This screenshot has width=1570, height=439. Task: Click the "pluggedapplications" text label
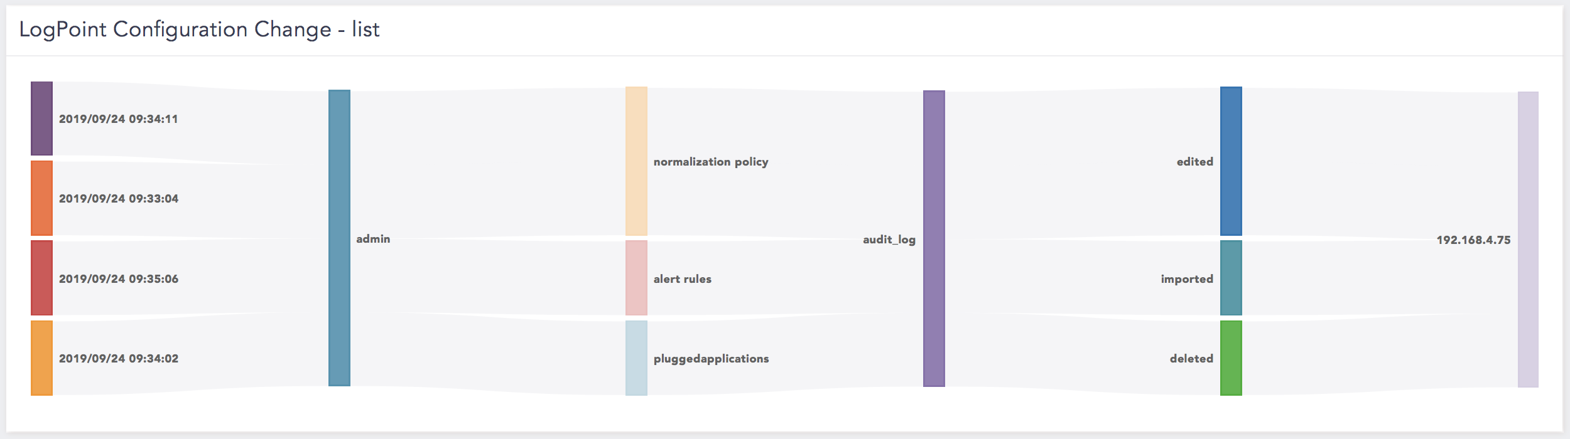click(x=711, y=359)
